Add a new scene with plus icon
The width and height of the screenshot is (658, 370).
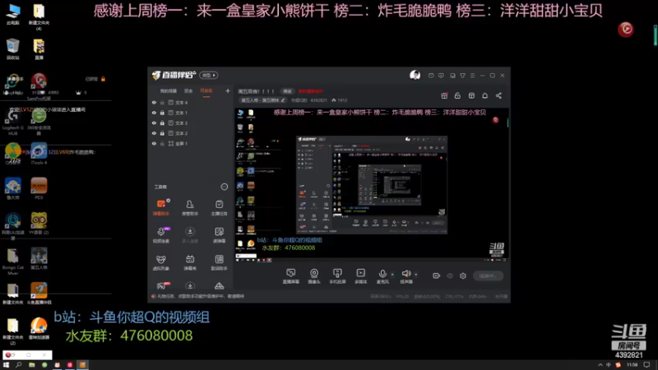[x=228, y=90]
